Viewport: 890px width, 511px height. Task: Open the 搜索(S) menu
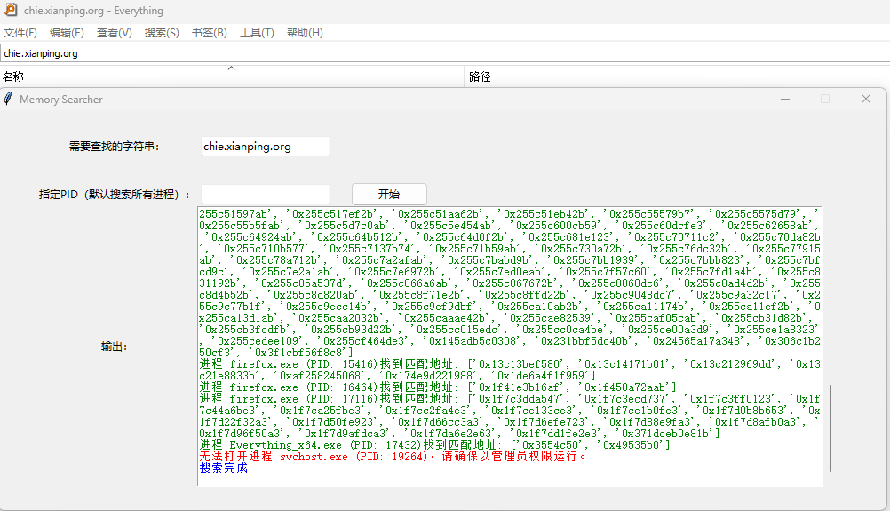pos(162,33)
